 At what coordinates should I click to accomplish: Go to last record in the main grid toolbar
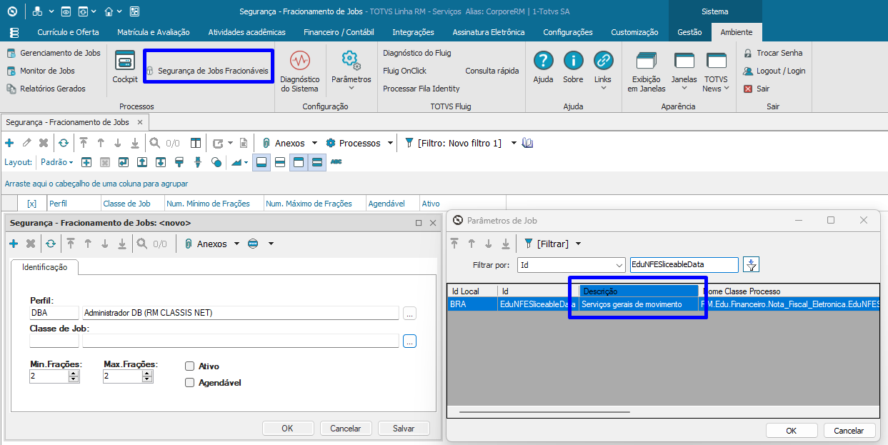click(135, 143)
